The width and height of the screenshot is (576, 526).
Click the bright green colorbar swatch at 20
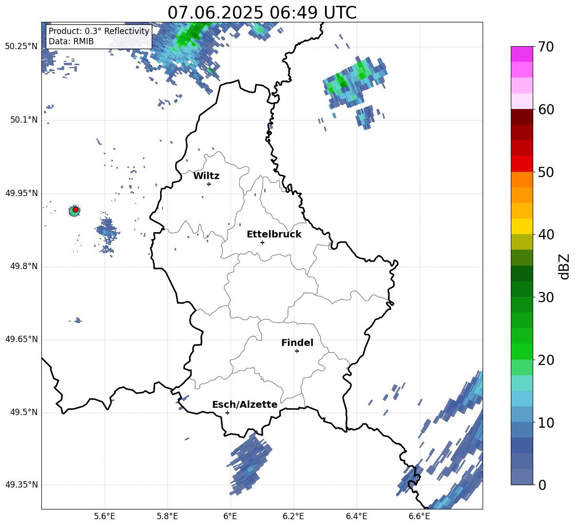(522, 351)
